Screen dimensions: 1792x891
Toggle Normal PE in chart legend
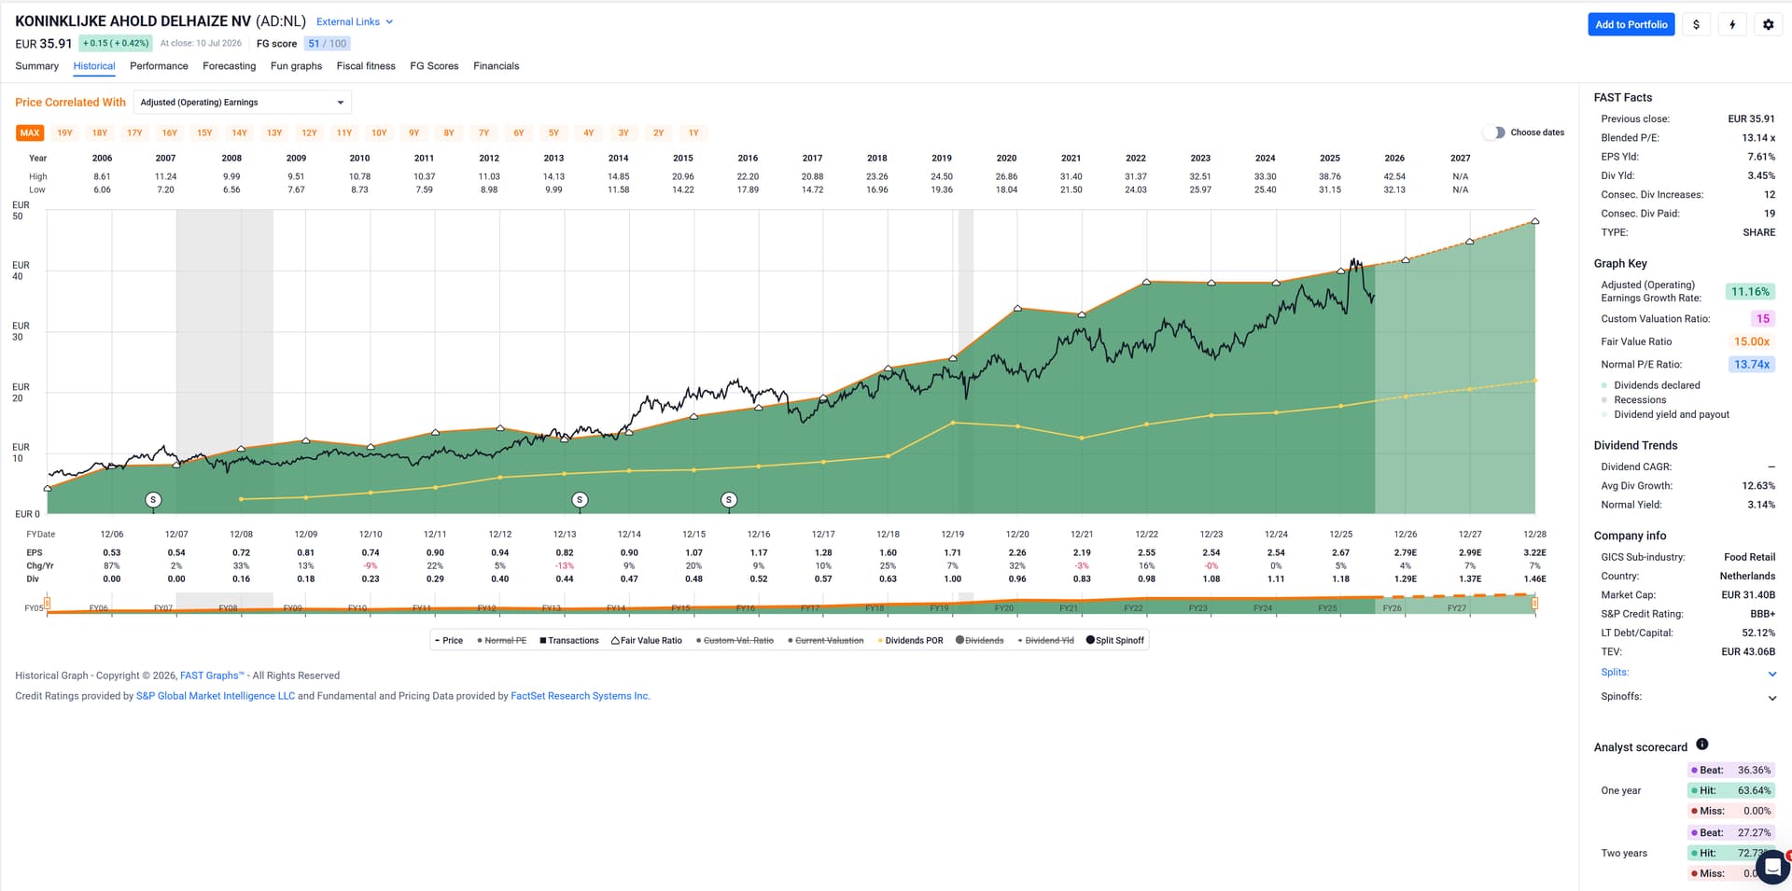pyautogui.click(x=502, y=640)
